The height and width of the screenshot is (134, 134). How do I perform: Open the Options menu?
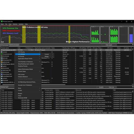[15, 24]
